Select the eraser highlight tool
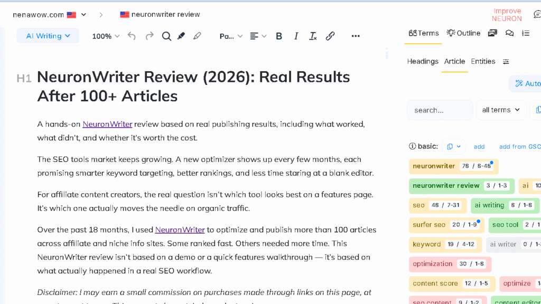 197,36
